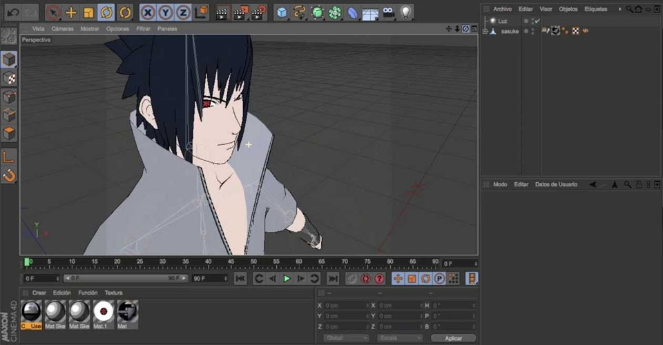This screenshot has width=663, height=345.
Task: Add a light bulb object
Action: [x=405, y=12]
